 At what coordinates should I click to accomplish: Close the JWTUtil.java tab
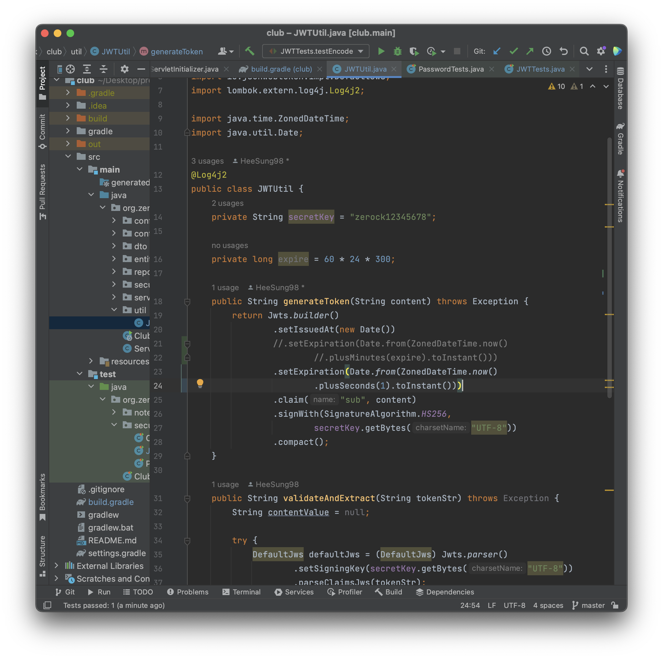[394, 69]
